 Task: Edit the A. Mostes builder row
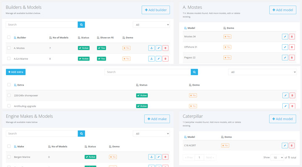(159, 48)
